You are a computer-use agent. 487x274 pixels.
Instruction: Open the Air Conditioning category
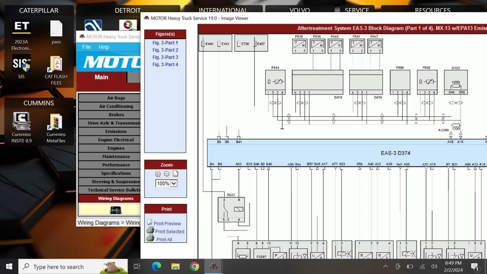(110, 106)
